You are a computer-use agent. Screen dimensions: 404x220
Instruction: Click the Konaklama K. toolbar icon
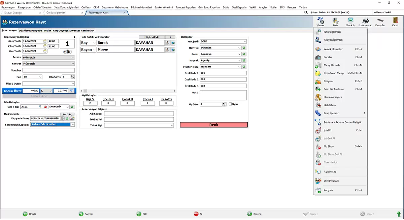click(x=365, y=21)
